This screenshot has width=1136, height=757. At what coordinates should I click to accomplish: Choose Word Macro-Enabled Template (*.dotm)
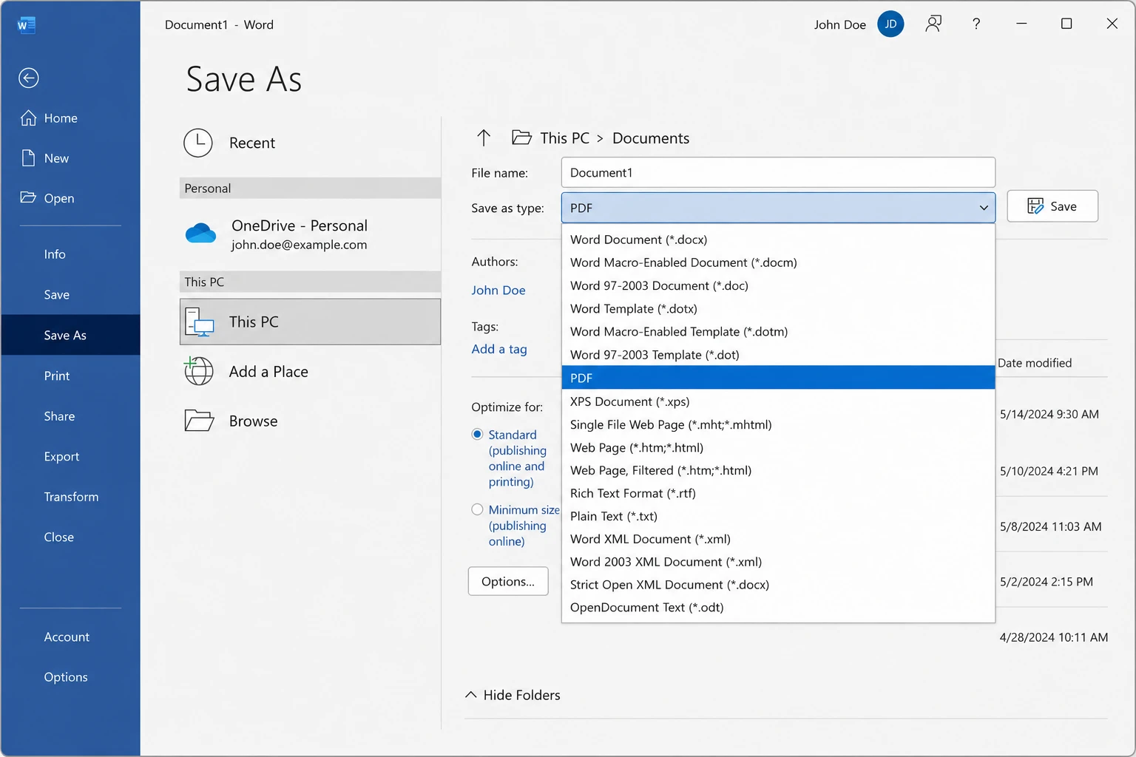click(778, 331)
